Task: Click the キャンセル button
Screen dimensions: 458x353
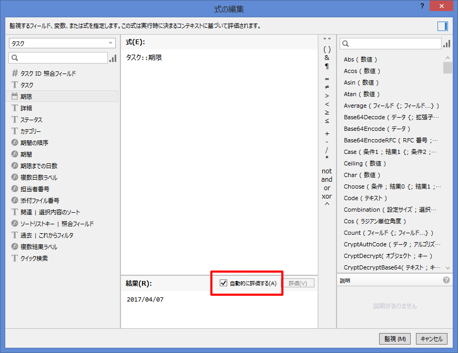Action: point(431,339)
